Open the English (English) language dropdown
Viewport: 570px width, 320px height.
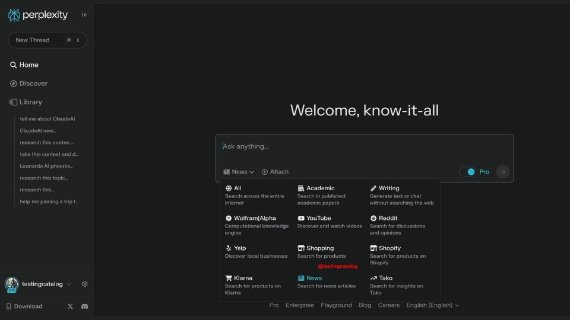pyautogui.click(x=433, y=305)
